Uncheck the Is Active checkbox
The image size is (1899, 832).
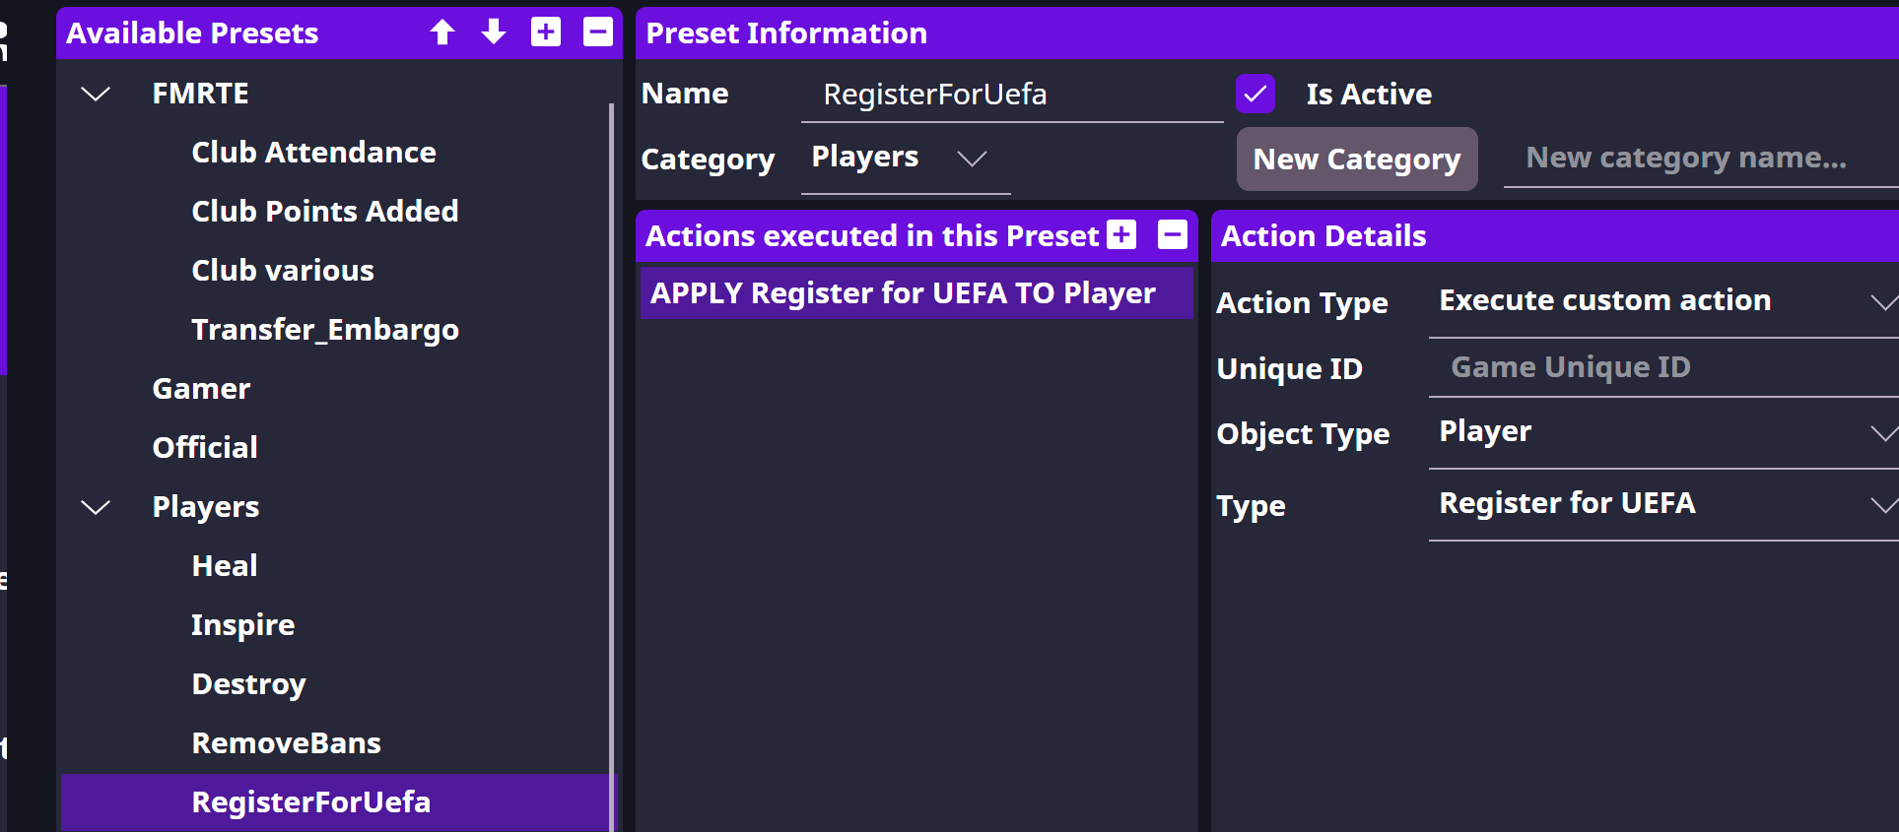[x=1255, y=95]
